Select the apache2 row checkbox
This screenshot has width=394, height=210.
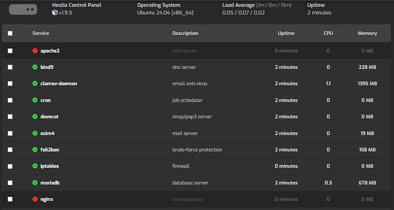point(10,51)
